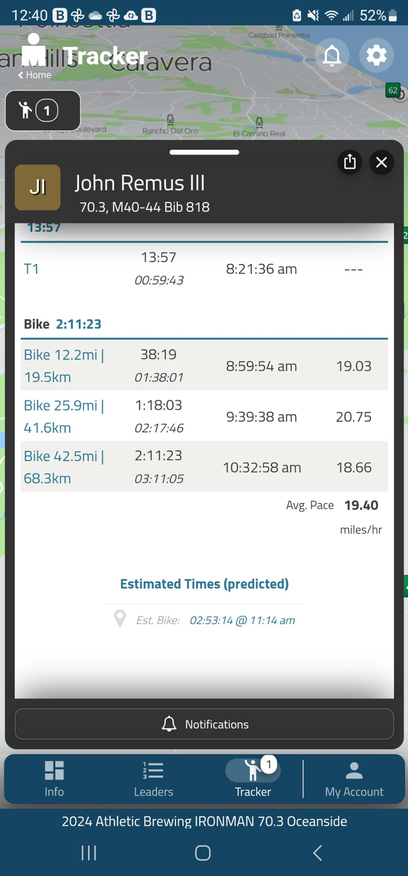Tap the share icon on athlete card
This screenshot has height=876, width=408.
(x=350, y=162)
